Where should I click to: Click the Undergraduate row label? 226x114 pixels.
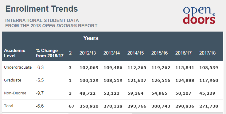pos(18,67)
